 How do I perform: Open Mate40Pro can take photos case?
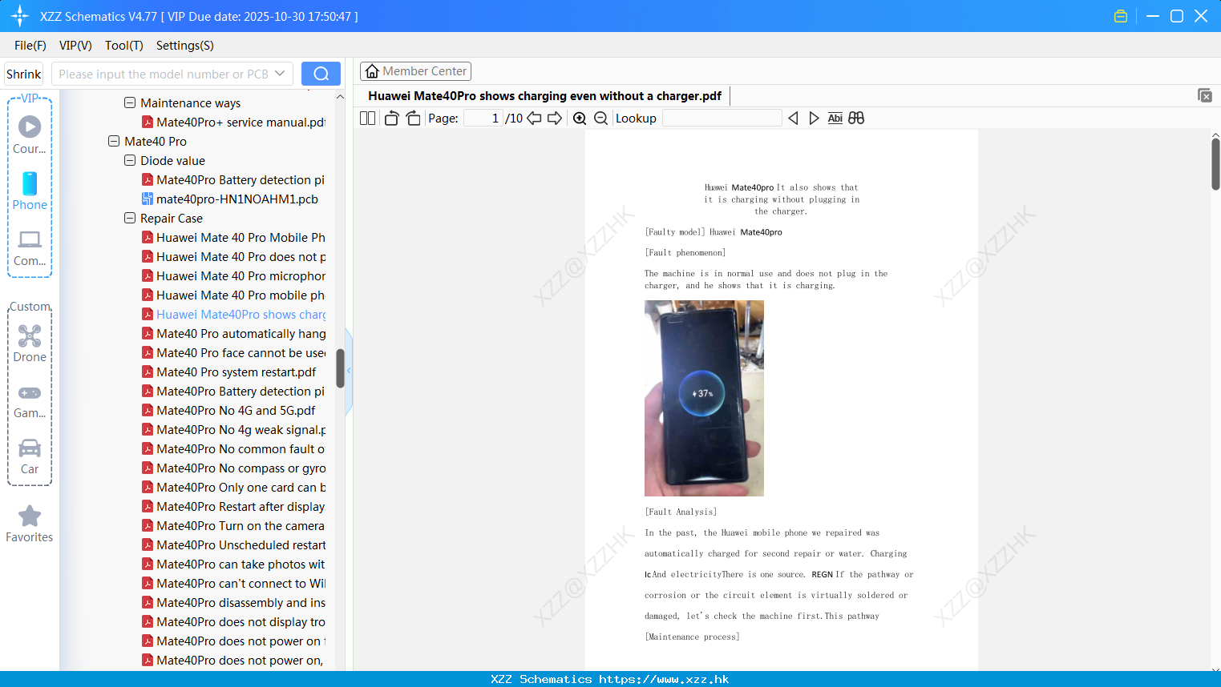[234, 564]
